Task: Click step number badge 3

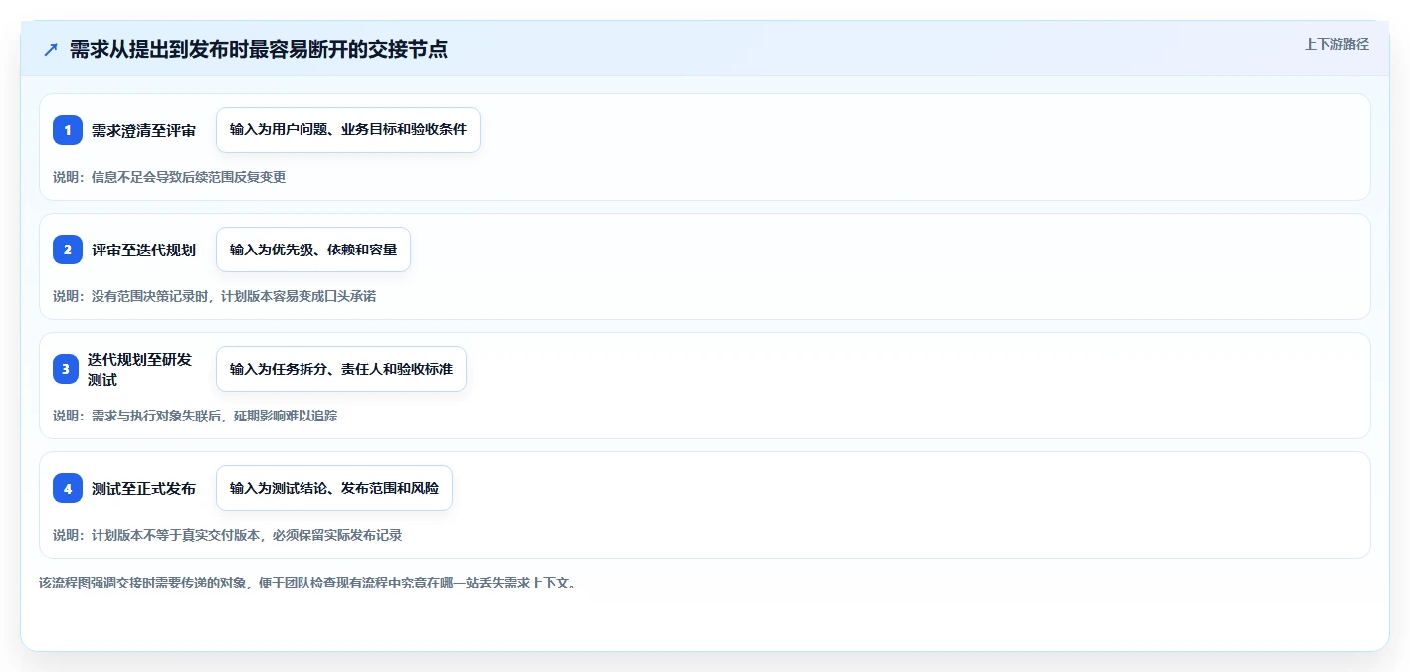Action: [68, 369]
